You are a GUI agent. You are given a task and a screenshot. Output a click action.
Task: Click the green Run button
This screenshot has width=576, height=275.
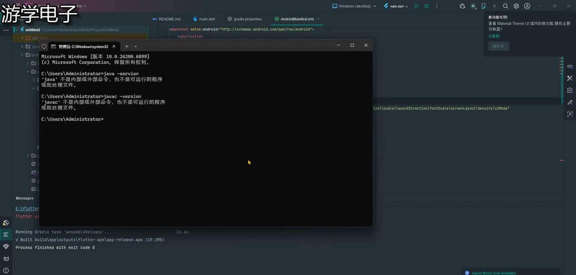click(416, 6)
